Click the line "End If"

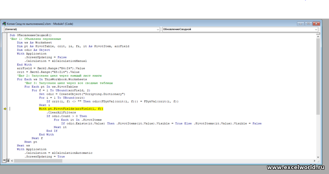tap(52, 131)
